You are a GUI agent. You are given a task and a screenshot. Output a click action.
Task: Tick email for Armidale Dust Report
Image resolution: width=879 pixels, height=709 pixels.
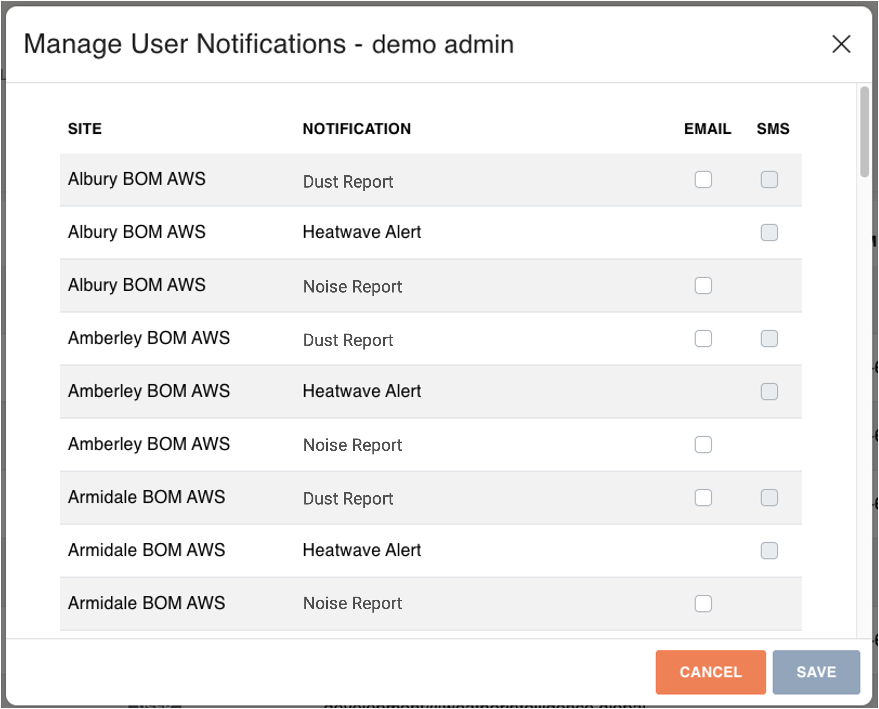coord(703,497)
